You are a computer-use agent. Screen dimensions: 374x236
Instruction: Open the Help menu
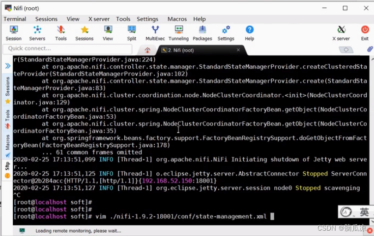pos(200,19)
